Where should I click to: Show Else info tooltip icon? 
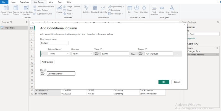coord(45,70)
